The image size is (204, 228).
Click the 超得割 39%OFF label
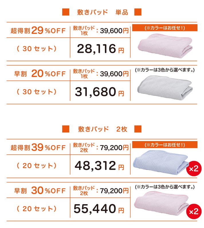(x=38, y=147)
